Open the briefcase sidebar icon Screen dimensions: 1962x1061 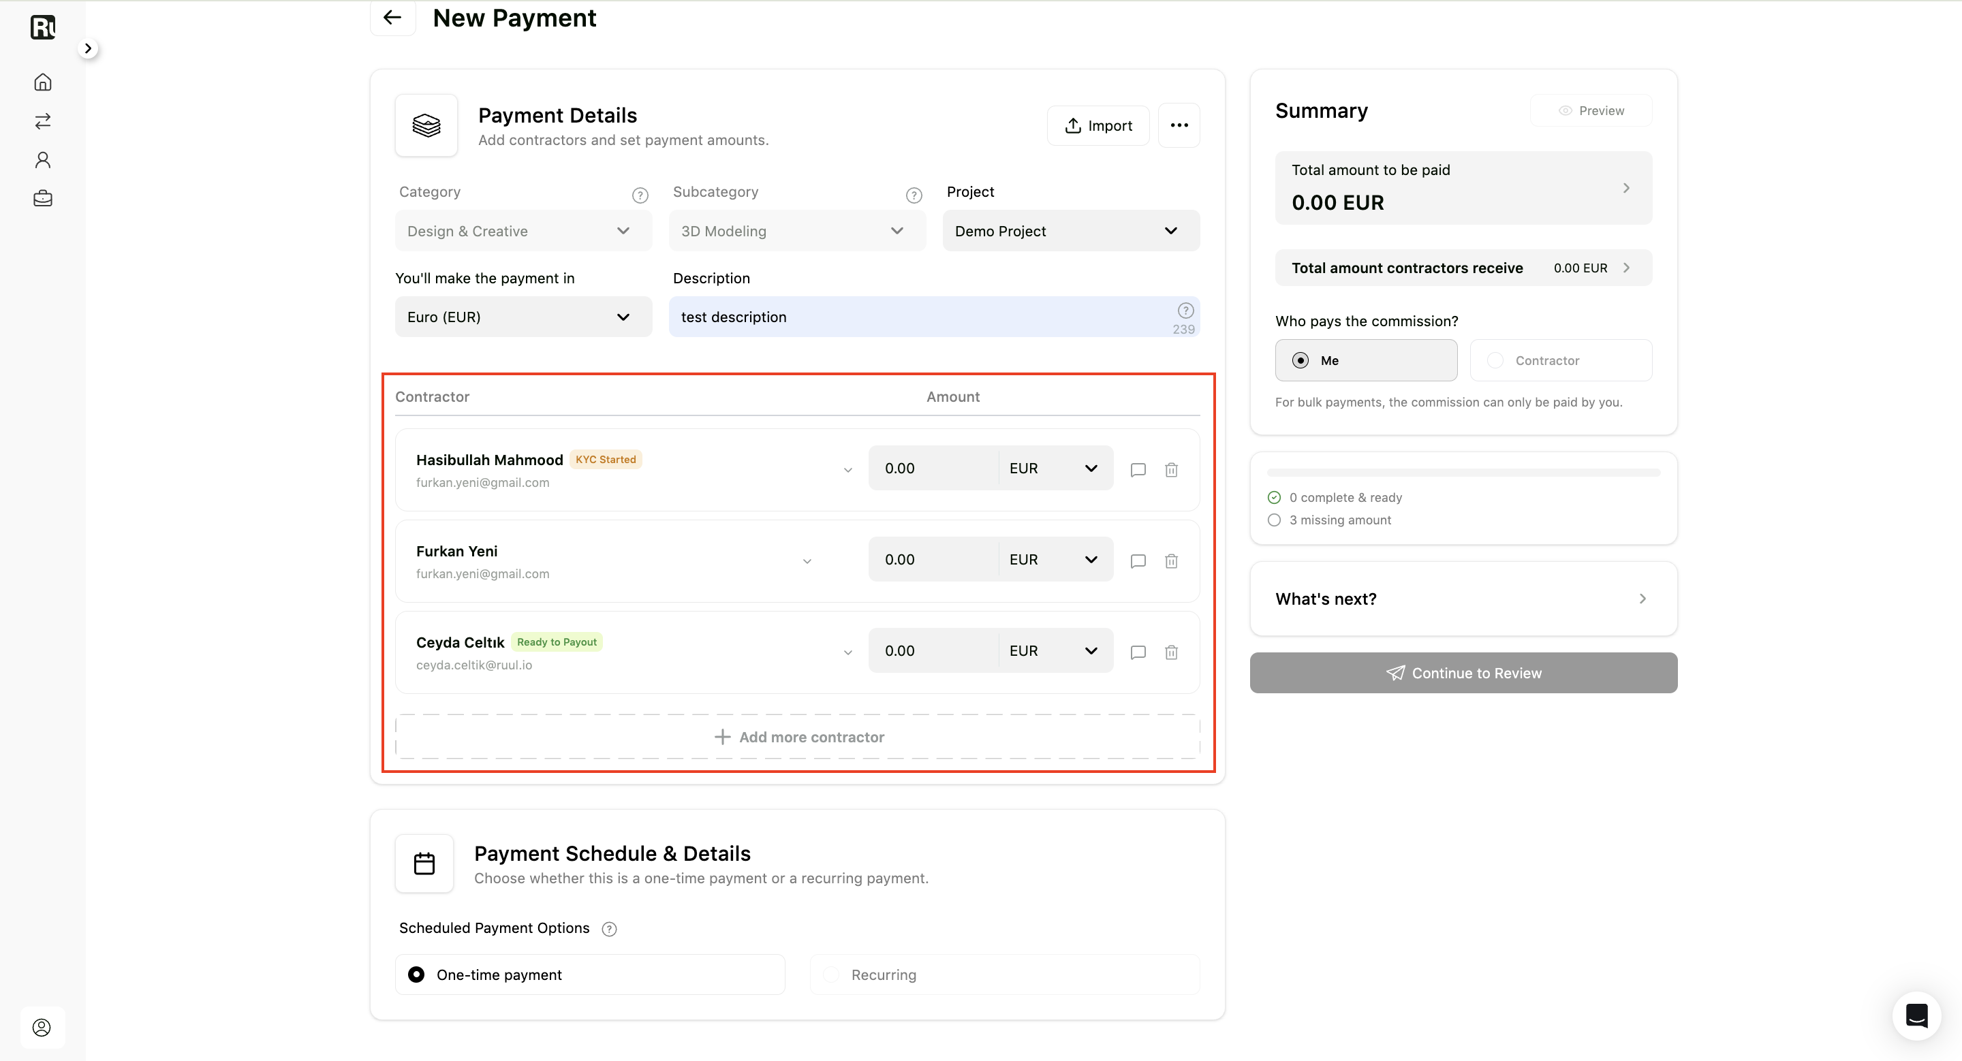click(43, 199)
